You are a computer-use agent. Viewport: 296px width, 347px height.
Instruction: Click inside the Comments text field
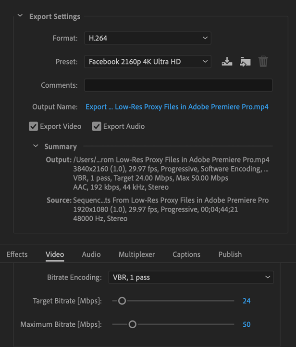178,85
